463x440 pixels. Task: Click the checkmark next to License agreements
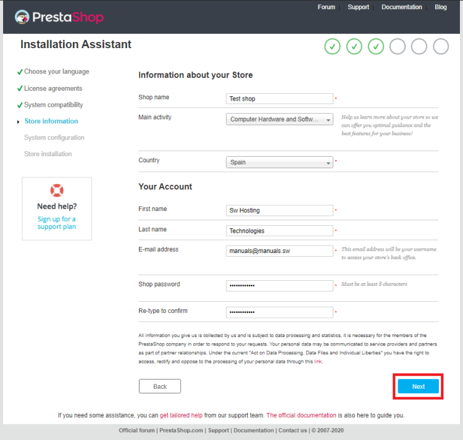tap(20, 88)
